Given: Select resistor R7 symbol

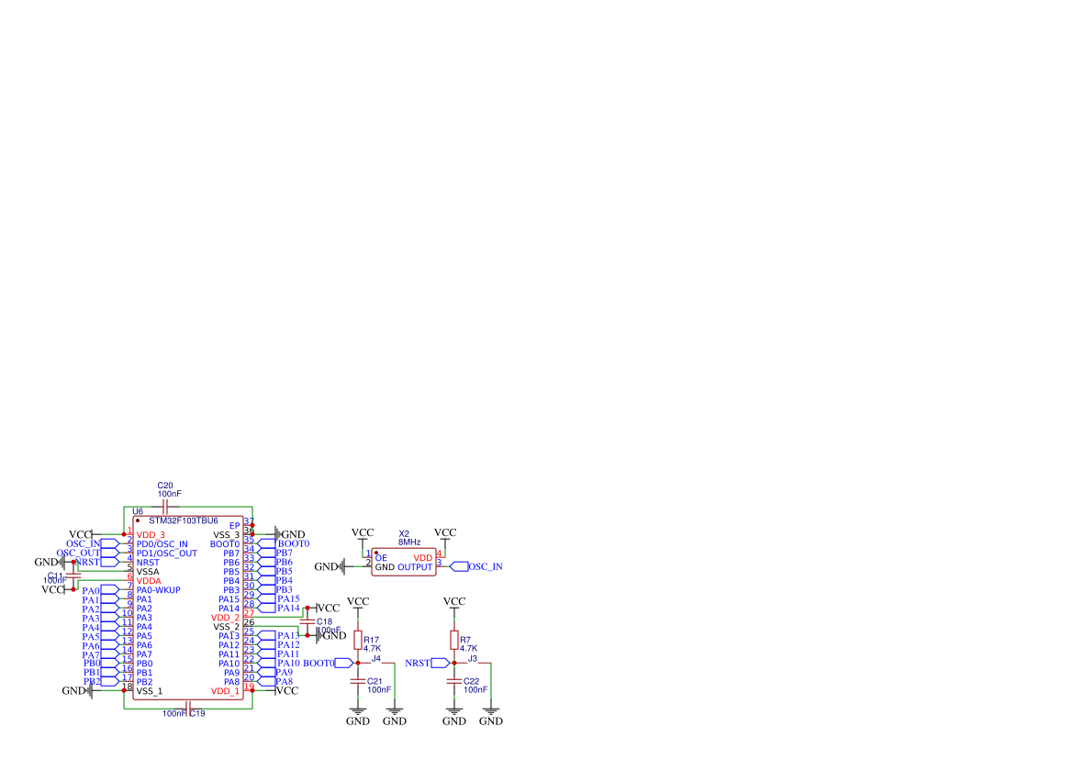Looking at the screenshot, I should point(454,641).
